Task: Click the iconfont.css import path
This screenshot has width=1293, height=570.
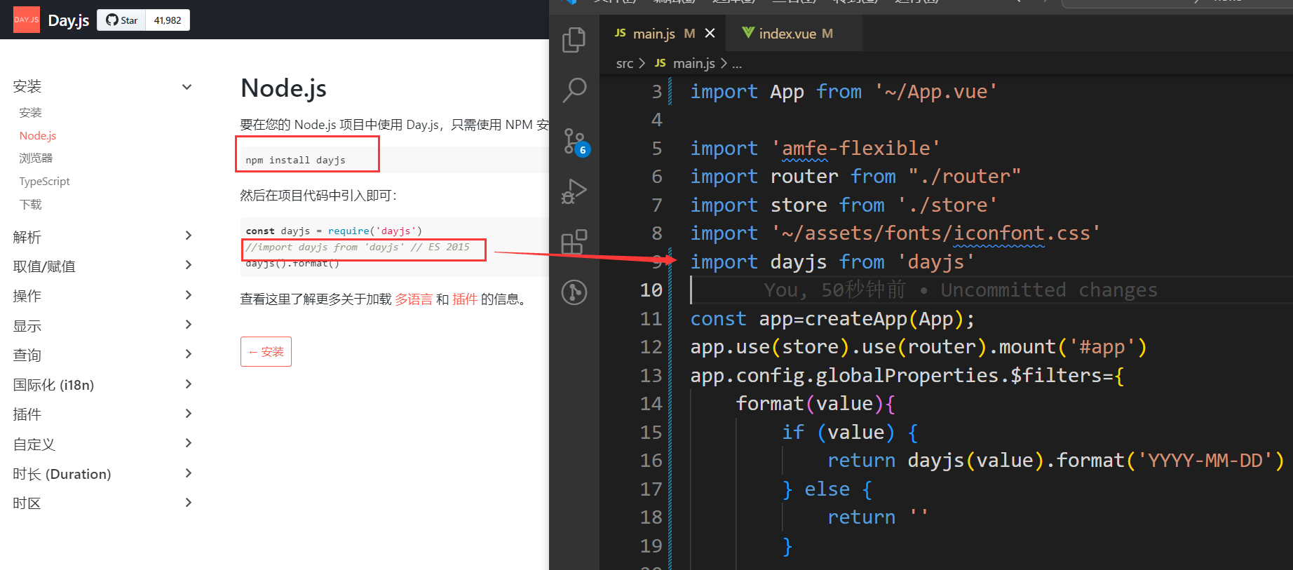Action: click(x=936, y=233)
